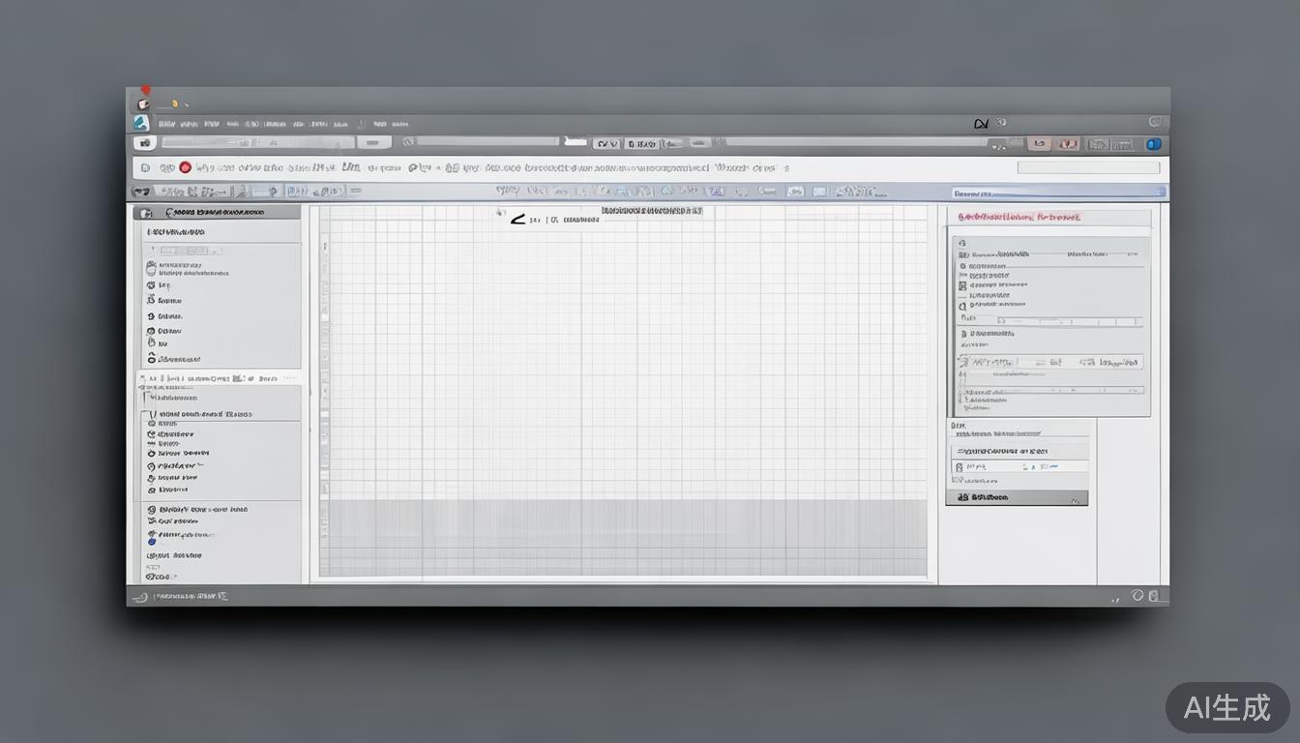Toggle the checkbox starting the left sidebar's middle section

pos(148,414)
